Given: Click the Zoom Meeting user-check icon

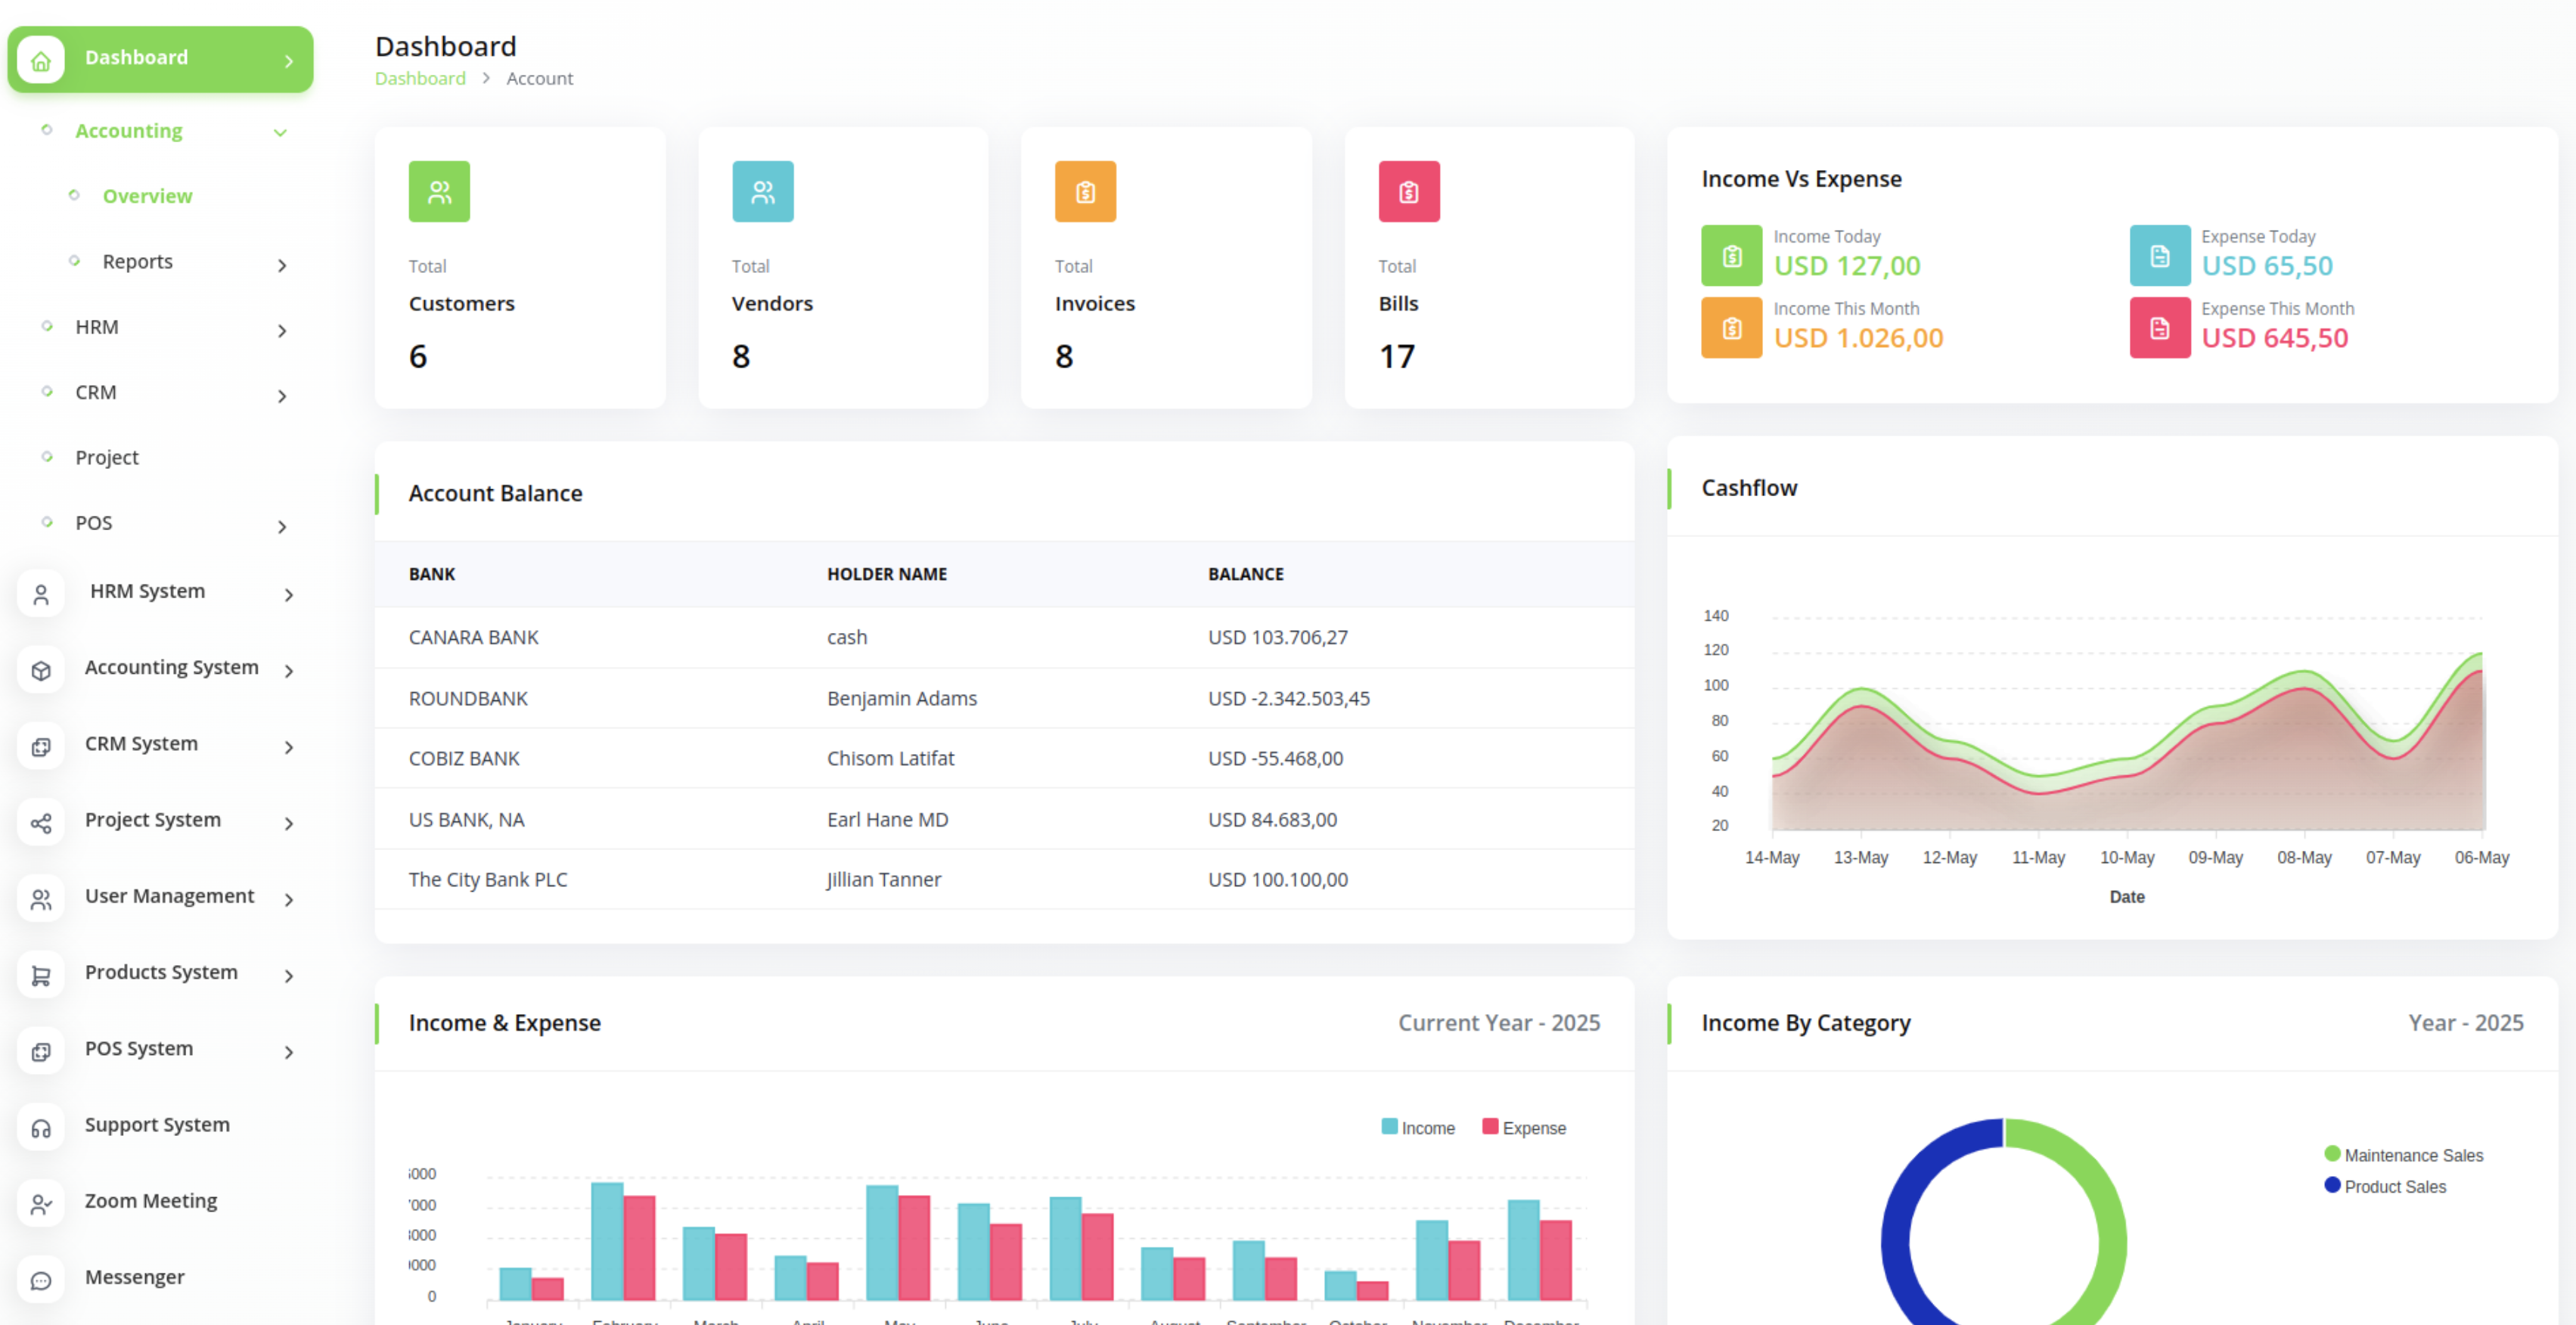Looking at the screenshot, I should point(41,1205).
